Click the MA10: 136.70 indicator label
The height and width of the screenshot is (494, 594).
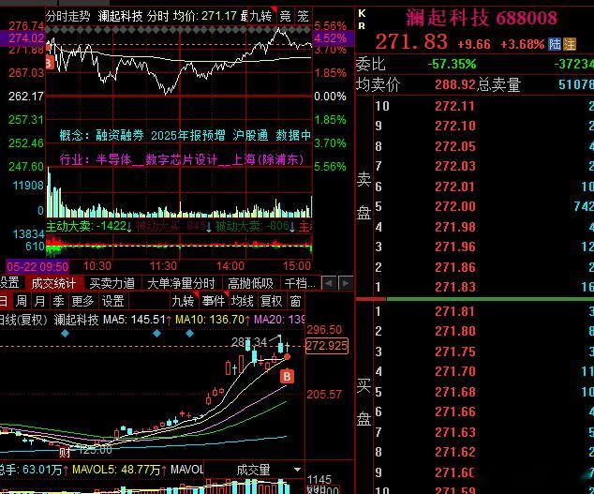(213, 320)
